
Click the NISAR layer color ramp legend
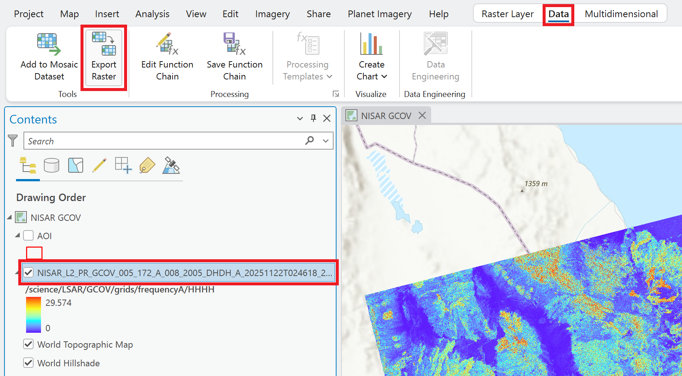coord(33,314)
